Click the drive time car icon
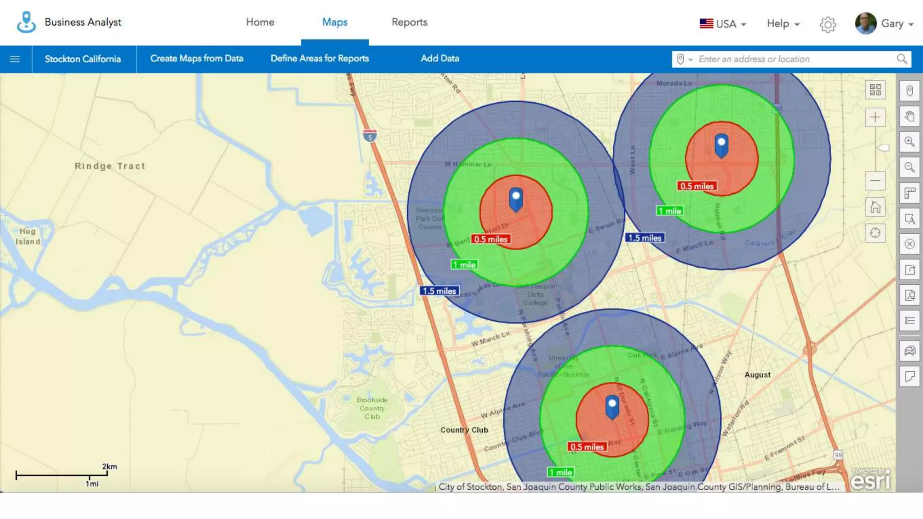The image size is (923, 519). click(909, 351)
